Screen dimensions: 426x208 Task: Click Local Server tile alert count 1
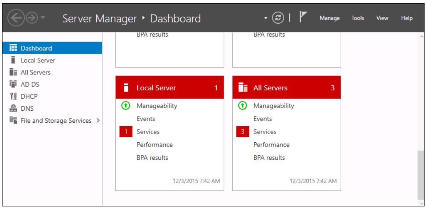(x=216, y=88)
